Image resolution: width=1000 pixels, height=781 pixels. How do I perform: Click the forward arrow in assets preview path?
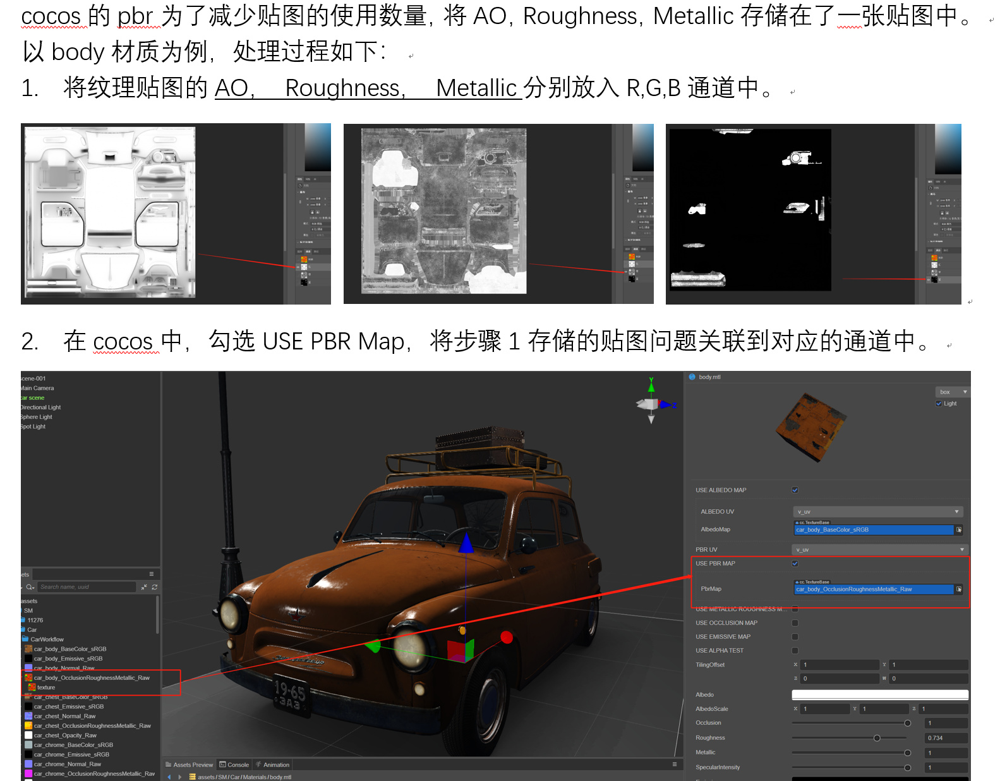click(x=180, y=777)
